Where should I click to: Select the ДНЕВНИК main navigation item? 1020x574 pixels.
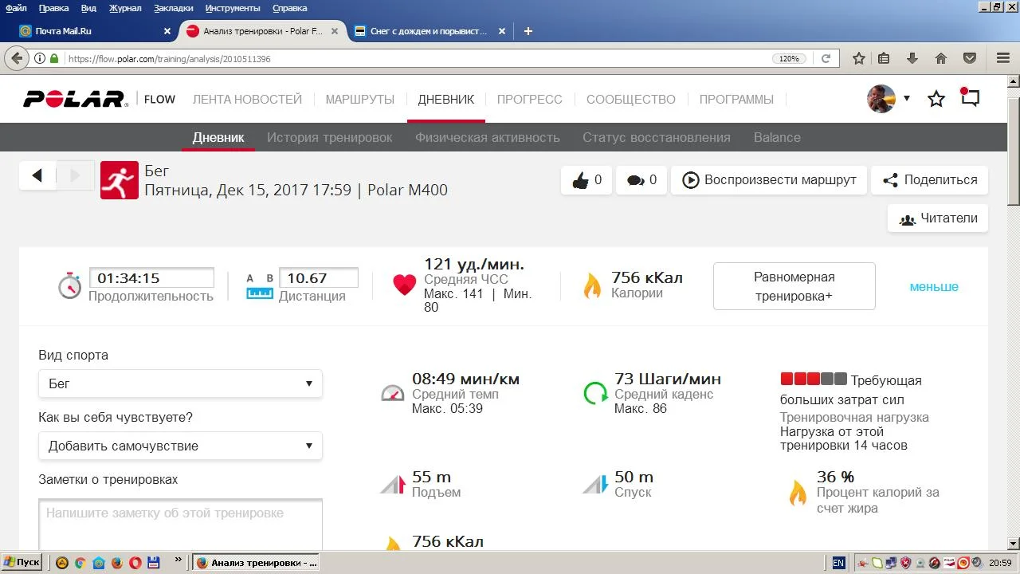445,100
